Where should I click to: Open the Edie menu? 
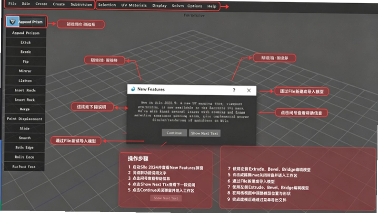pyautogui.click(x=26, y=4)
